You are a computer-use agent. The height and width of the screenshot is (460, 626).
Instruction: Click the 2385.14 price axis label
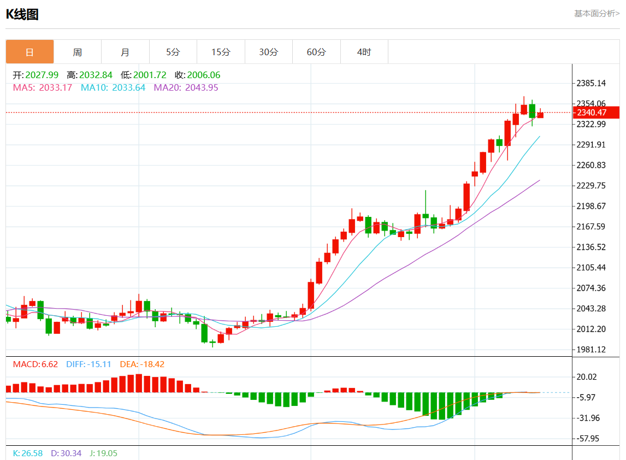(591, 84)
